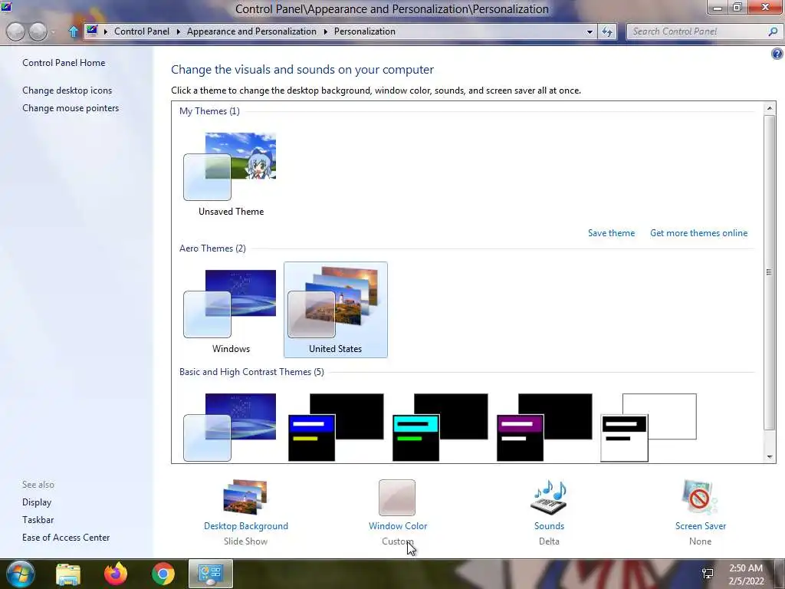
Task: Expand the Appearance and Personalization breadcrumb arrow
Action: 325,31
